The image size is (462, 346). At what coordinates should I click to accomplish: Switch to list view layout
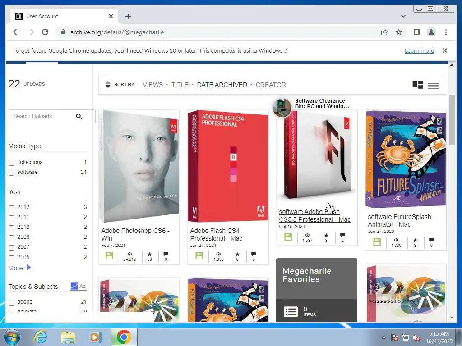click(433, 85)
